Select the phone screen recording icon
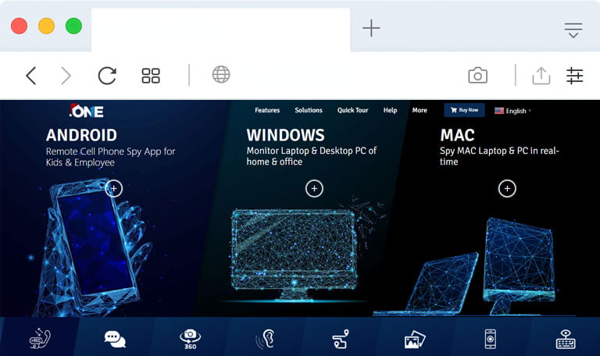The width and height of the screenshot is (600, 356). click(x=490, y=339)
